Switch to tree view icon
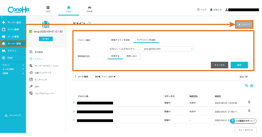 (246, 86)
